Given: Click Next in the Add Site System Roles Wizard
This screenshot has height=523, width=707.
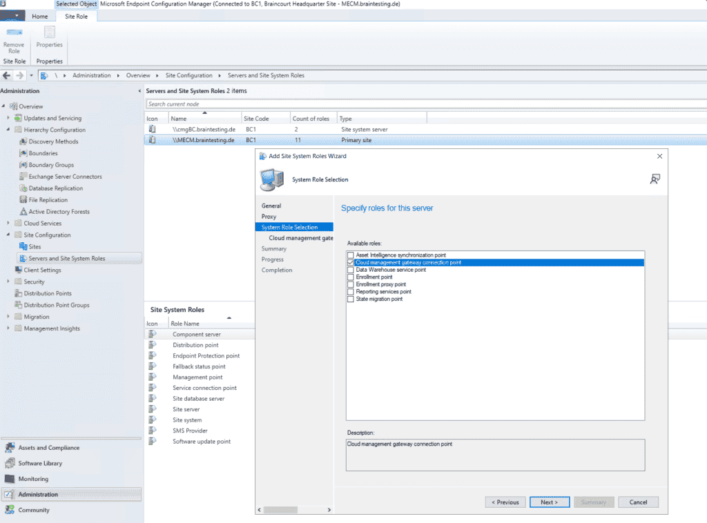Looking at the screenshot, I should pyautogui.click(x=549, y=502).
